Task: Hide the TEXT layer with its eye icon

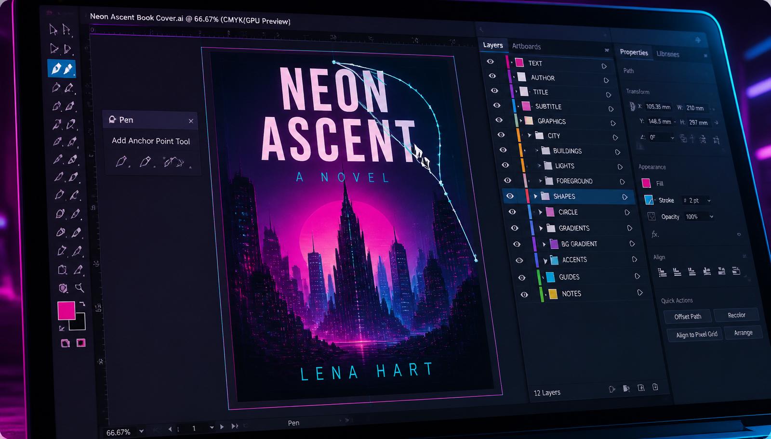Action: pos(490,62)
